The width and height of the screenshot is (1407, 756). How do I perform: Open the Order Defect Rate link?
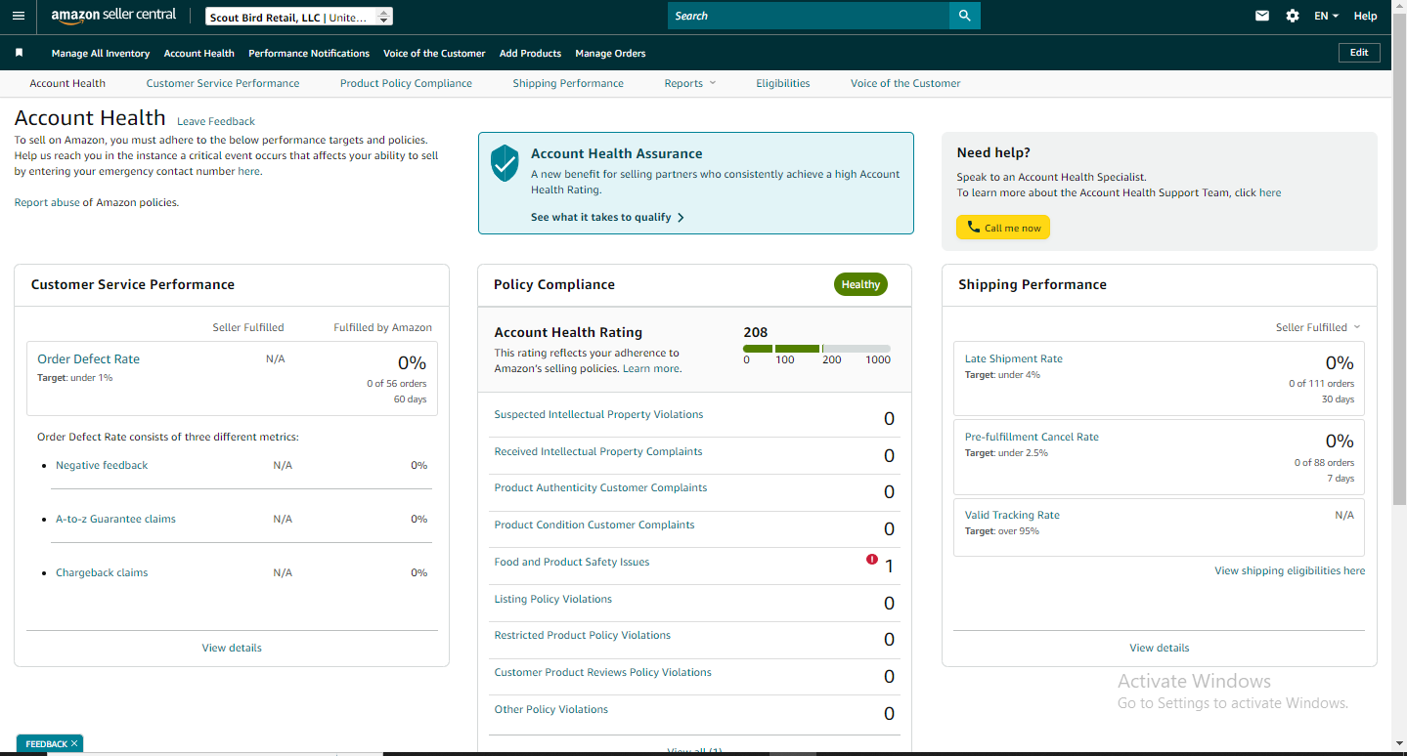[88, 358]
